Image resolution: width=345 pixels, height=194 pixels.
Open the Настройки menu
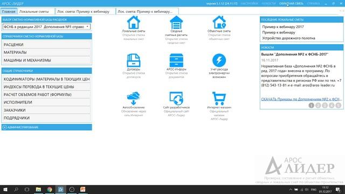coord(249,4)
